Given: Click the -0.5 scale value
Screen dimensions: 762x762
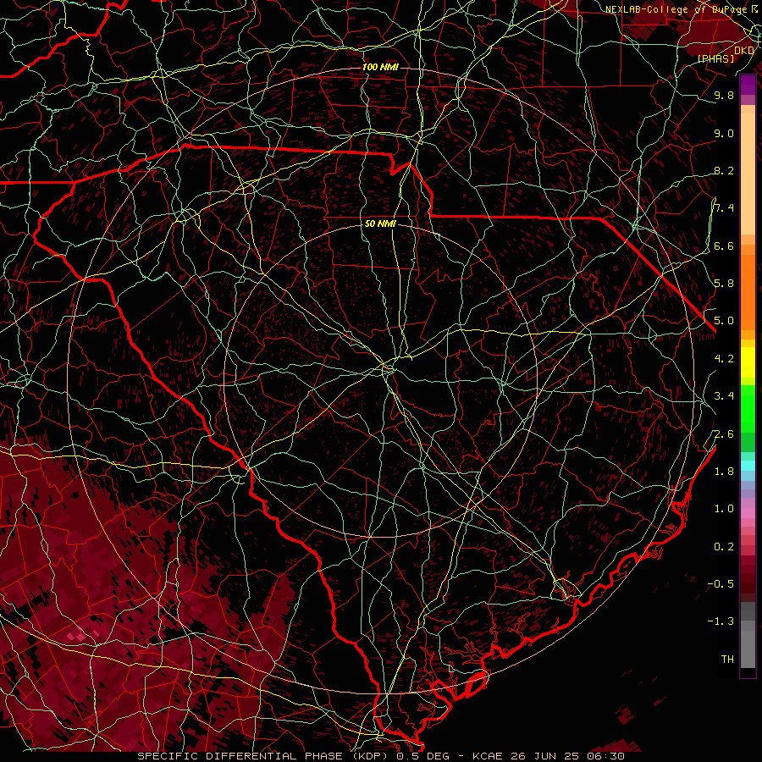Looking at the screenshot, I should pos(721,584).
